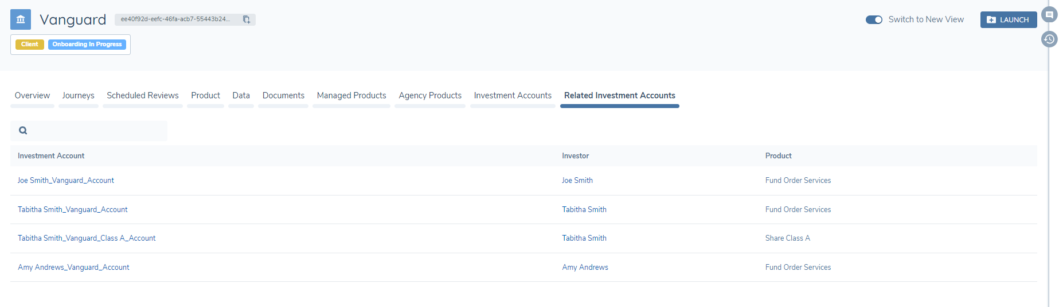The image size is (1059, 307).
Task: Open the Agency Products tab
Action: (x=430, y=95)
